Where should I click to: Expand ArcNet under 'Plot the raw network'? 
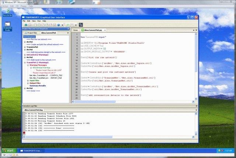(25, 42)
